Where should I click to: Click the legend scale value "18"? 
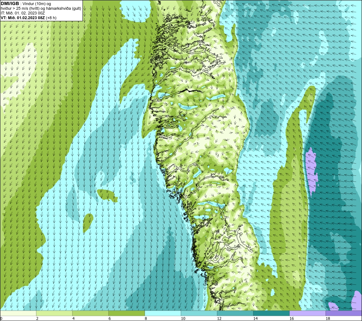(x=328, y=318)
